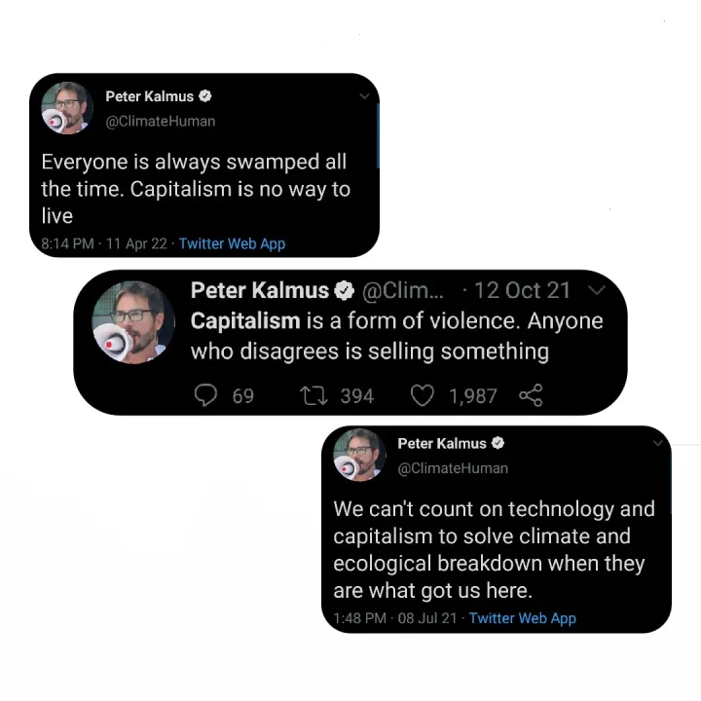Screen dimensions: 701x701
Task: Click the verified badge beside the '12 Oct 21' tweet name
Action: click(x=344, y=290)
